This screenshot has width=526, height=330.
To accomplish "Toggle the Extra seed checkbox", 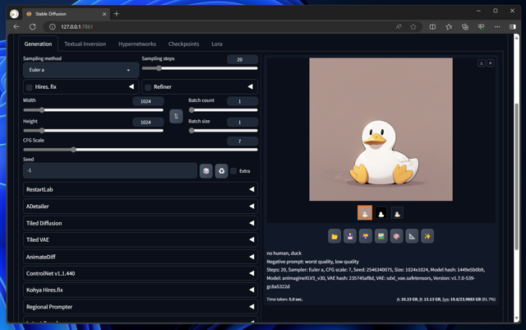I will (233, 170).
